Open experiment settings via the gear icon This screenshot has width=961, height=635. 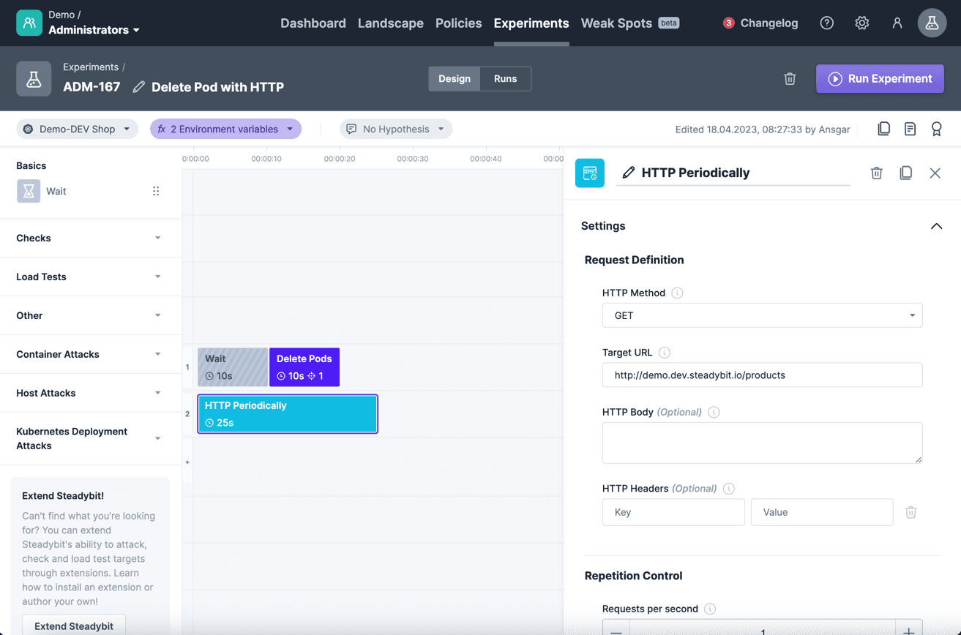coord(861,23)
